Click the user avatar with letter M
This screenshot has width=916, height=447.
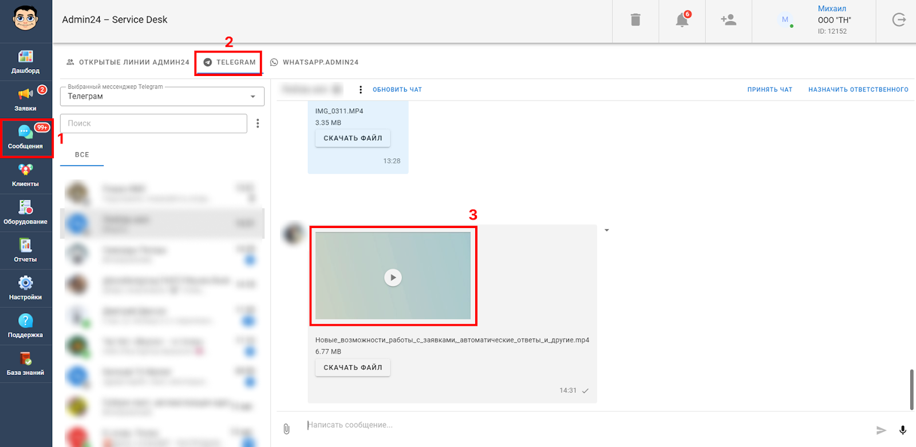pyautogui.click(x=785, y=20)
